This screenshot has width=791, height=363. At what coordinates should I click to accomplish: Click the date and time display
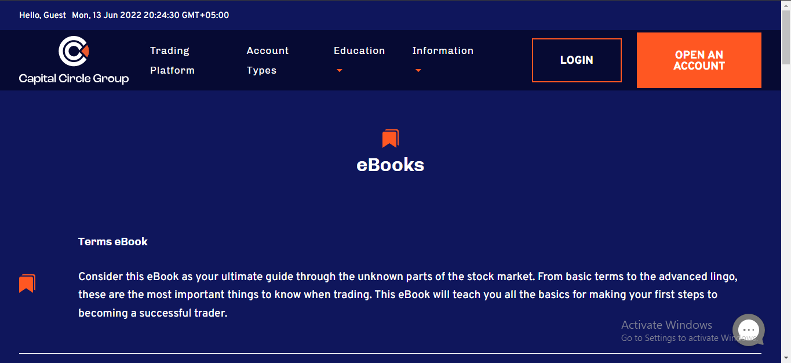click(150, 15)
